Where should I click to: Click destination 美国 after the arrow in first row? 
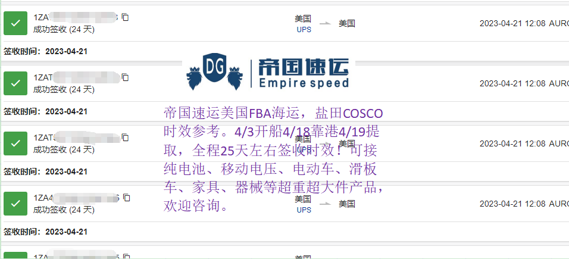point(347,23)
